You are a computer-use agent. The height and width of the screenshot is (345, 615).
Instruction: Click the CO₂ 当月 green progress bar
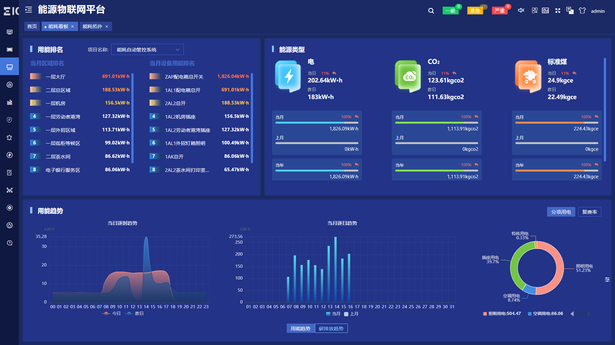437,123
